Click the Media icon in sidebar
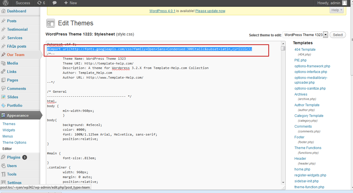 [3, 63]
